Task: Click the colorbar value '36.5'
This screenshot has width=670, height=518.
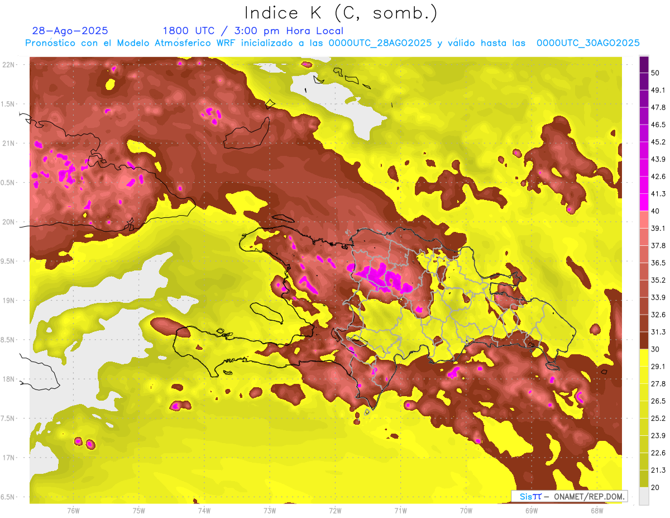Action: (x=658, y=263)
